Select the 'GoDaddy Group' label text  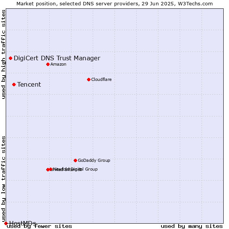[x=94, y=160]
